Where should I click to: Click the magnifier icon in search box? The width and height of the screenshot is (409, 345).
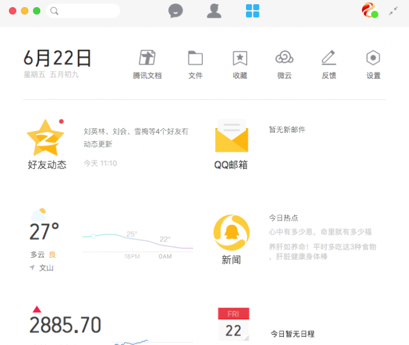point(55,11)
